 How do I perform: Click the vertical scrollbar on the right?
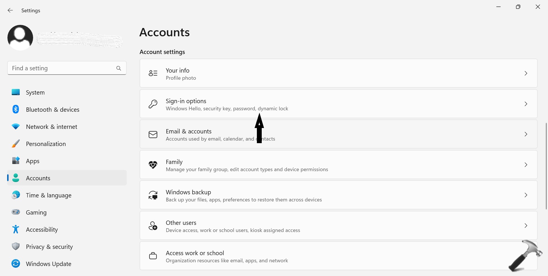click(x=546, y=166)
